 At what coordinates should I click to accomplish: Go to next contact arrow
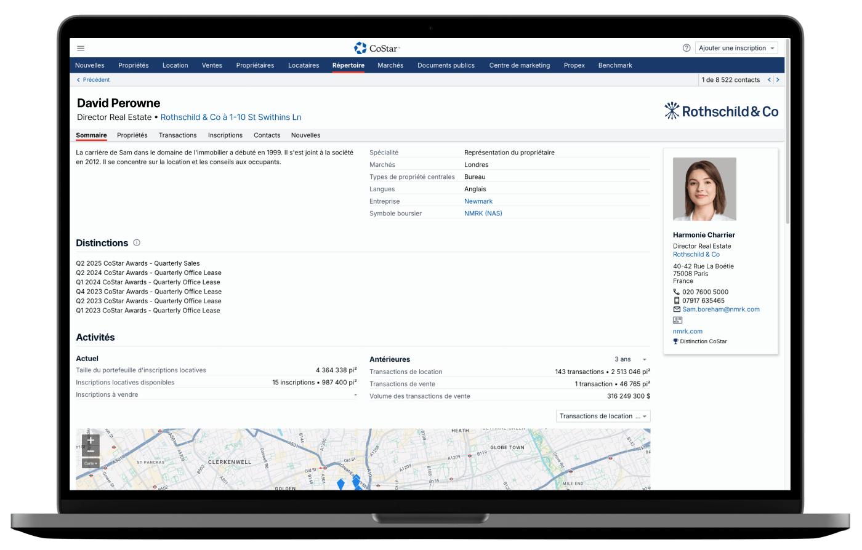pyautogui.click(x=778, y=80)
